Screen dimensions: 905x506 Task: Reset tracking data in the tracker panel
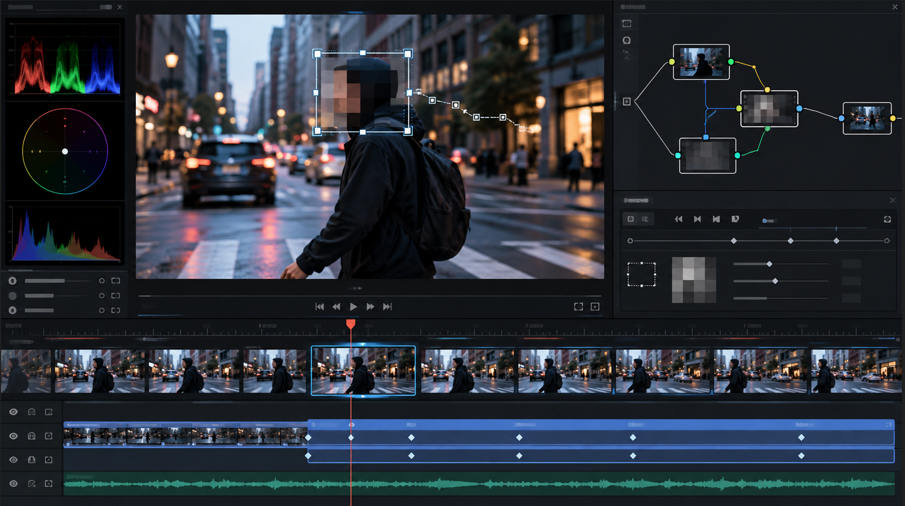[x=887, y=219]
